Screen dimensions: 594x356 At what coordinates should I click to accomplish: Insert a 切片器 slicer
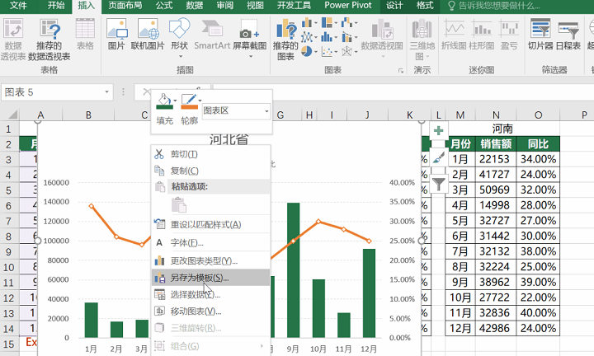(x=540, y=35)
